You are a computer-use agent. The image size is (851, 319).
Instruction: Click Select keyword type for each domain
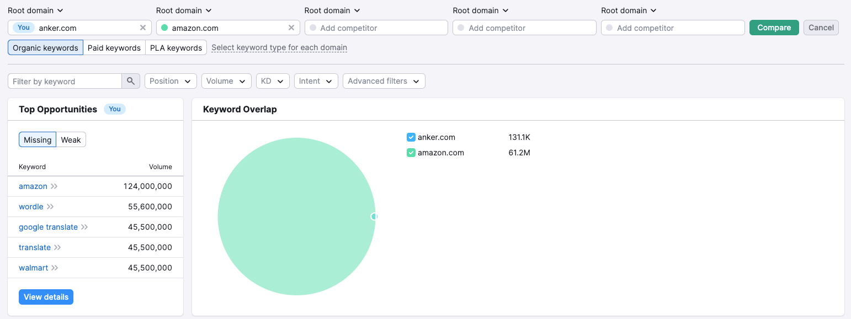pyautogui.click(x=279, y=48)
